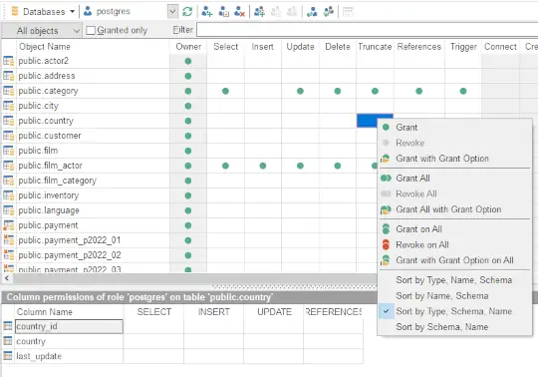The image size is (538, 377).
Task: Click the column icon beside country_id
Action: [8, 326]
